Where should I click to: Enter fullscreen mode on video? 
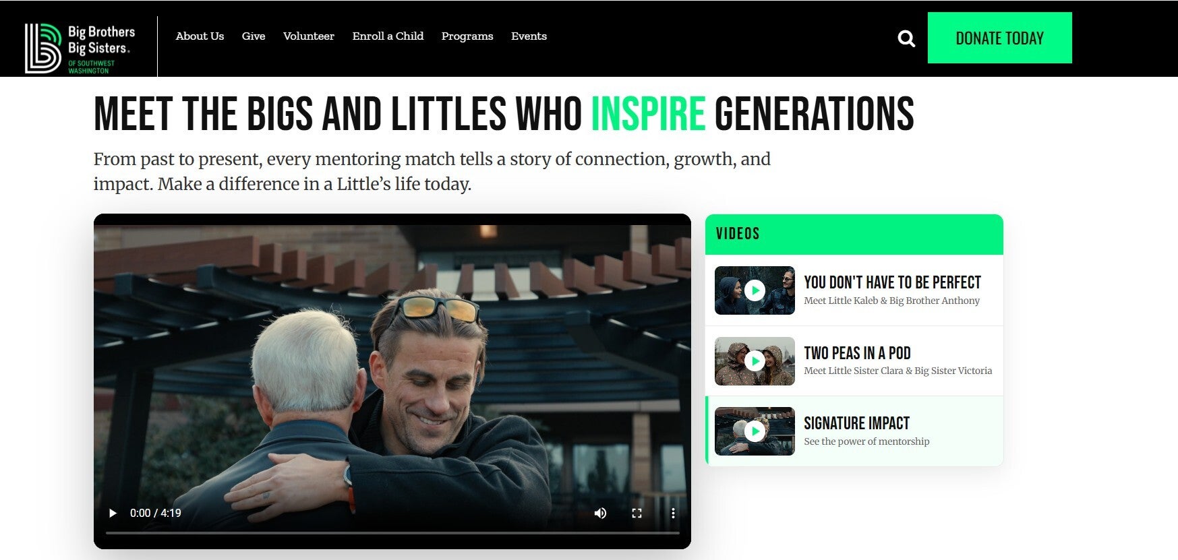point(637,513)
